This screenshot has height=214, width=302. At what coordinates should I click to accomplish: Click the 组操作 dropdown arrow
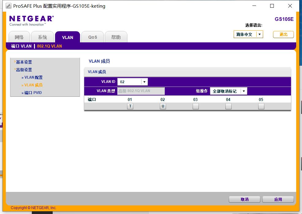point(243,91)
